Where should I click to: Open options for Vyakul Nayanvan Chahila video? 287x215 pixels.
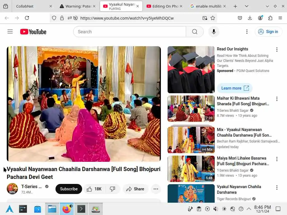277,187
